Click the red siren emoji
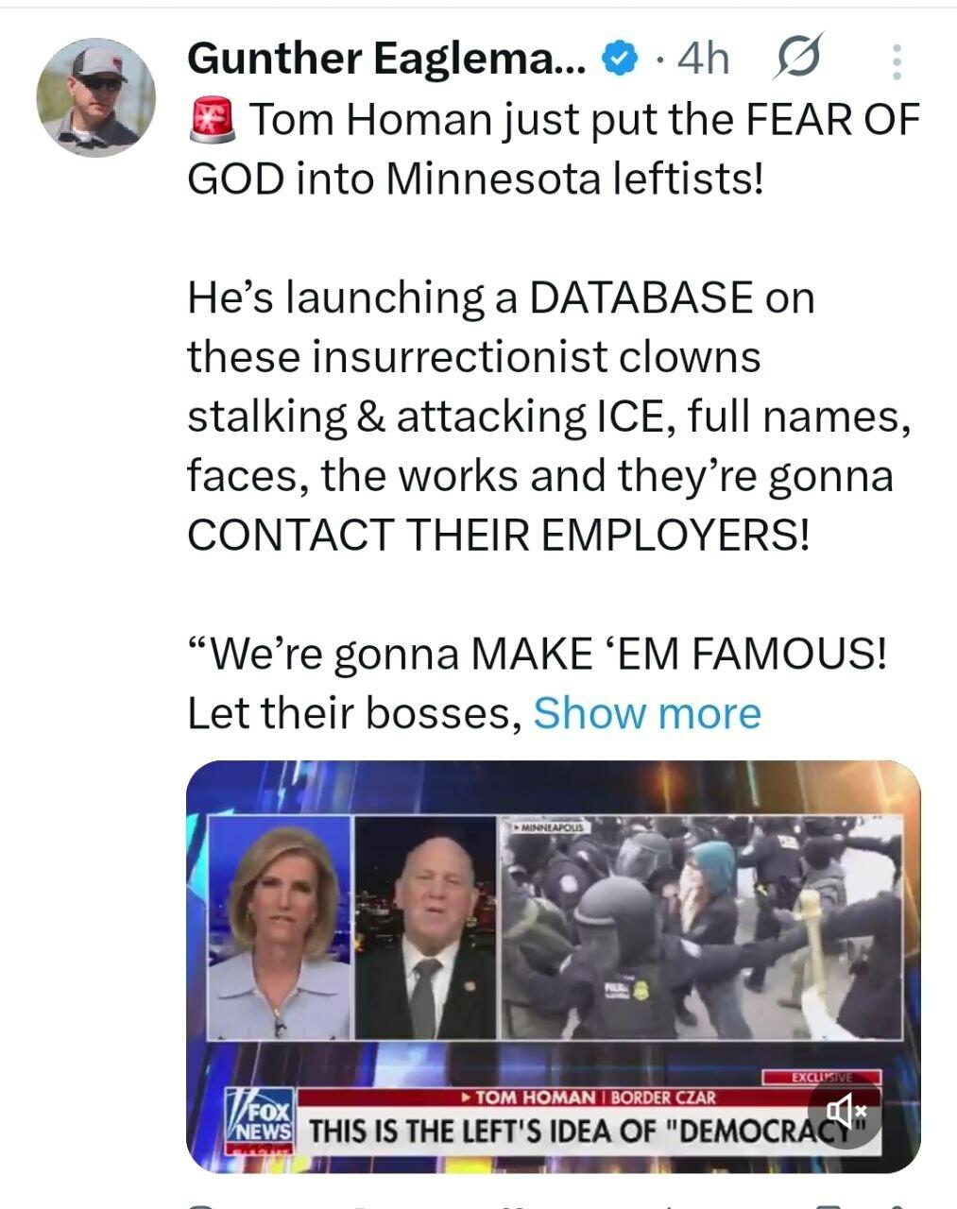Image resolution: width=957 pixels, height=1209 pixels. [x=213, y=121]
